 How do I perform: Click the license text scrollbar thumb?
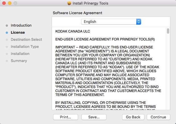point(168,31)
